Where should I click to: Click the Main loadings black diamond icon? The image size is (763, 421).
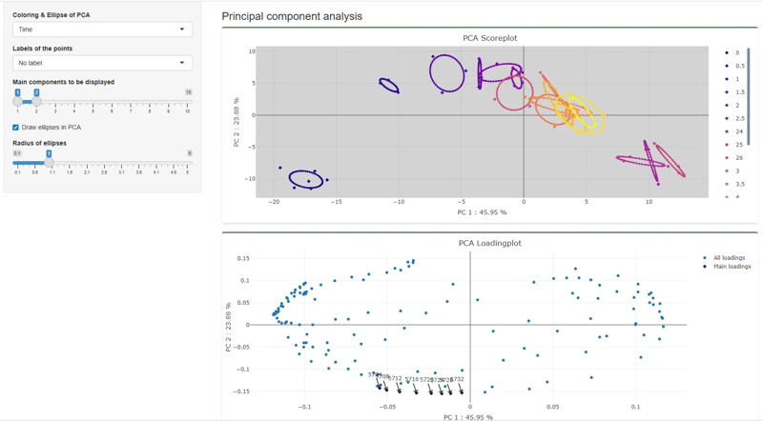705,267
